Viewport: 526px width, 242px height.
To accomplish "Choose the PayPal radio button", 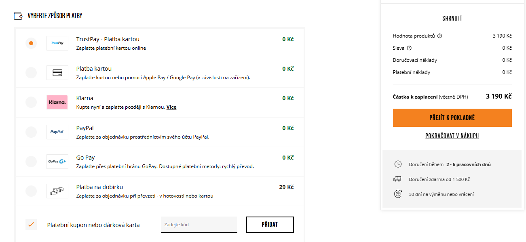I will click(x=31, y=132).
